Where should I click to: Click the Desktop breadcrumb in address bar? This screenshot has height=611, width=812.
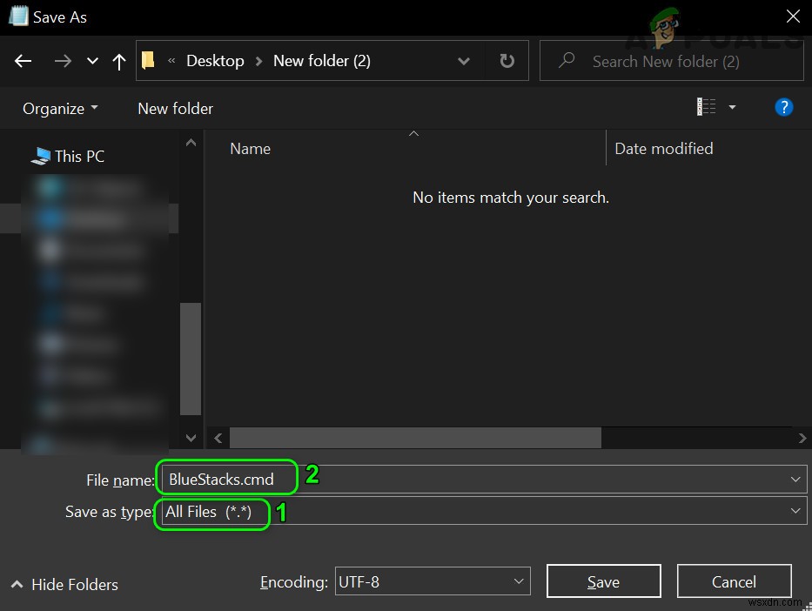(x=215, y=61)
